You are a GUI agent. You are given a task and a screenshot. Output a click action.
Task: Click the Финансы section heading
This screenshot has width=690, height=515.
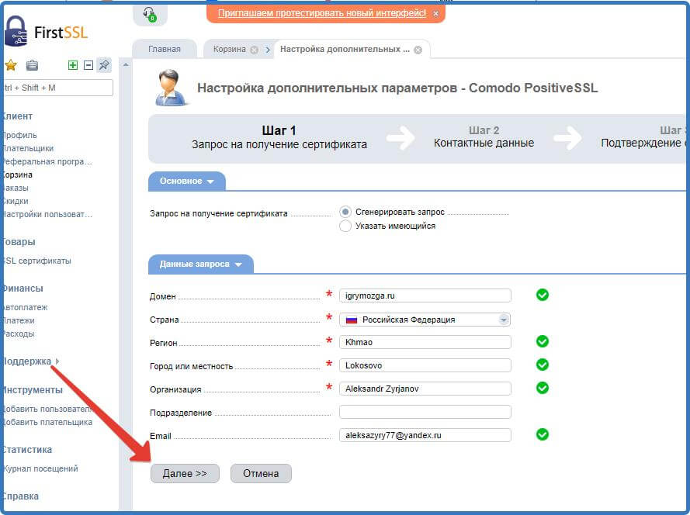[x=22, y=289]
